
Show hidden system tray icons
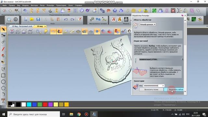tap(172, 114)
